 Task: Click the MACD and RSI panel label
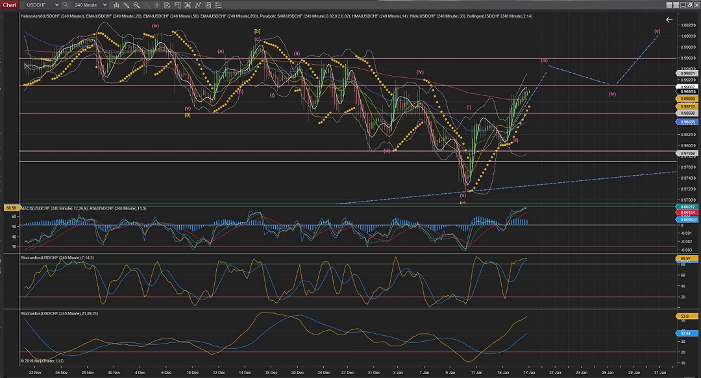point(83,208)
